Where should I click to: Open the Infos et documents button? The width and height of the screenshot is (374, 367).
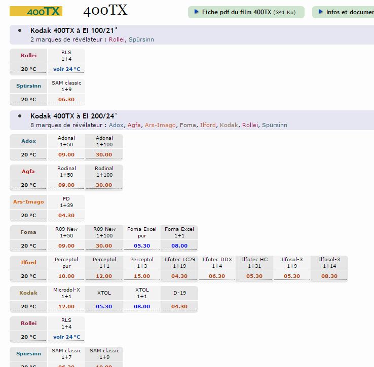coord(349,12)
